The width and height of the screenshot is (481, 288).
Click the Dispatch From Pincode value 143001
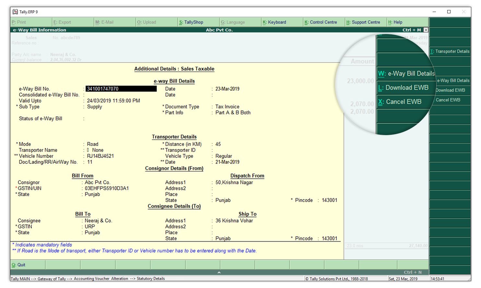click(x=330, y=200)
